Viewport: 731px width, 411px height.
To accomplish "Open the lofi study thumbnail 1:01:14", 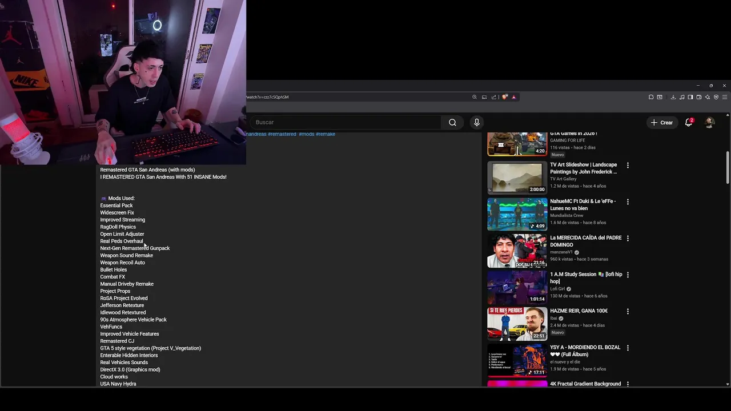I will (517, 287).
